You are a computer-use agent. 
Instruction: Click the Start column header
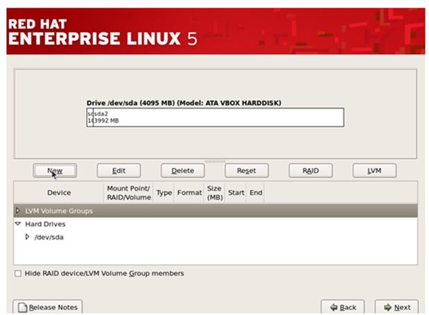pyautogui.click(x=236, y=193)
